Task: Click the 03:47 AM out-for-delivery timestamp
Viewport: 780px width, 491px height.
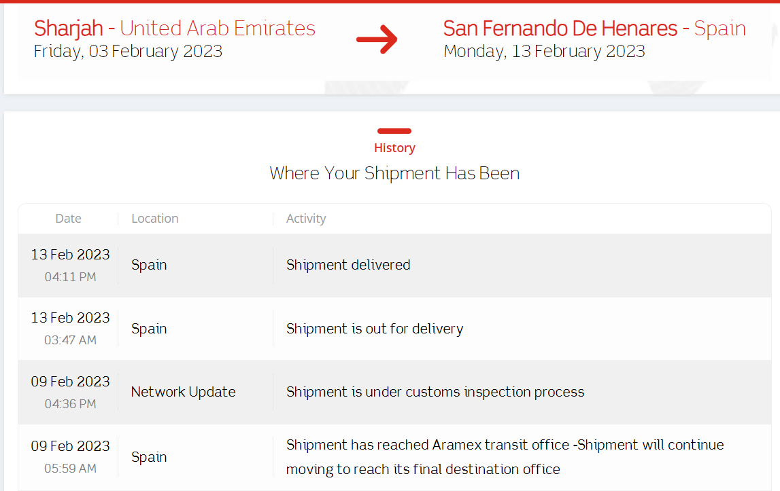Action: coord(70,340)
